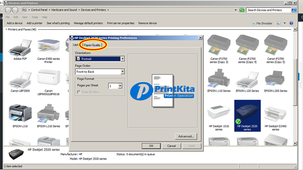Click the scrollbar down arrow

pos(295,144)
